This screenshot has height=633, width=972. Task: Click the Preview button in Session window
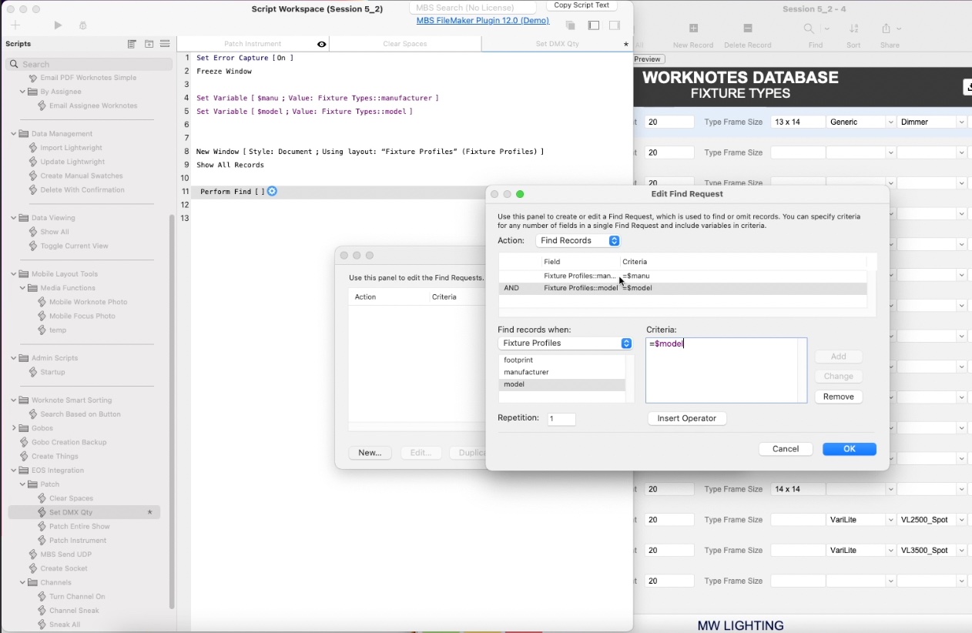pyautogui.click(x=647, y=59)
